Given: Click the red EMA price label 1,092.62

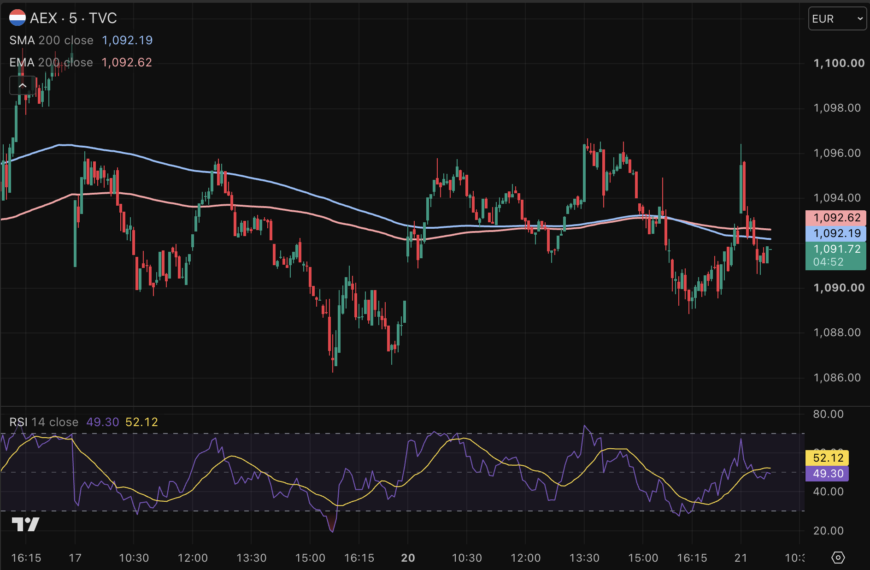Looking at the screenshot, I should coord(836,218).
